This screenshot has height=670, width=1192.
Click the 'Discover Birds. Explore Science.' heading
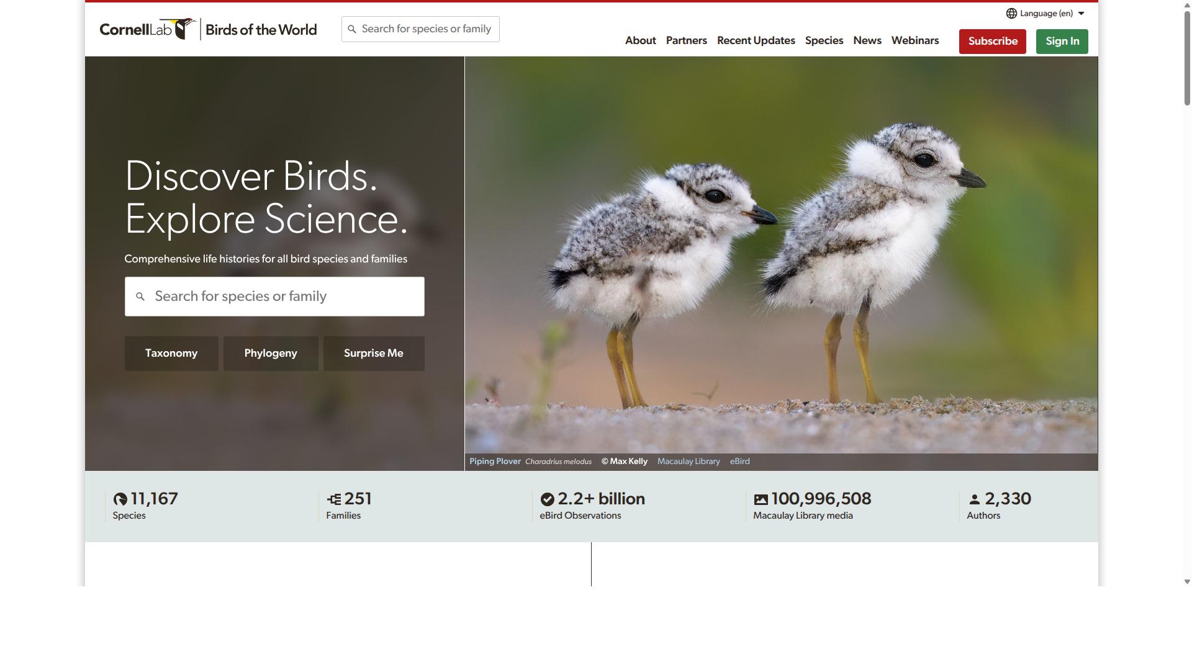267,197
